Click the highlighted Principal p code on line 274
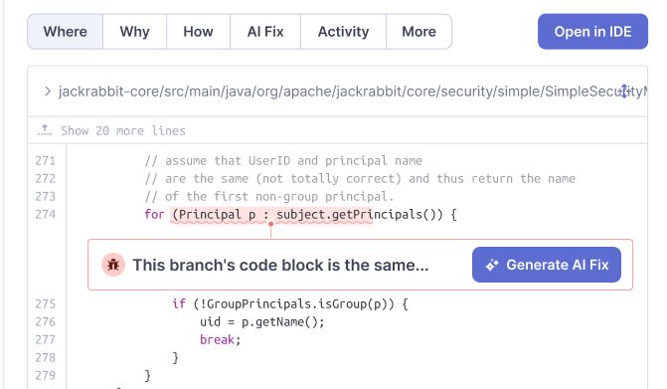This screenshot has width=667, height=389. click(x=217, y=215)
